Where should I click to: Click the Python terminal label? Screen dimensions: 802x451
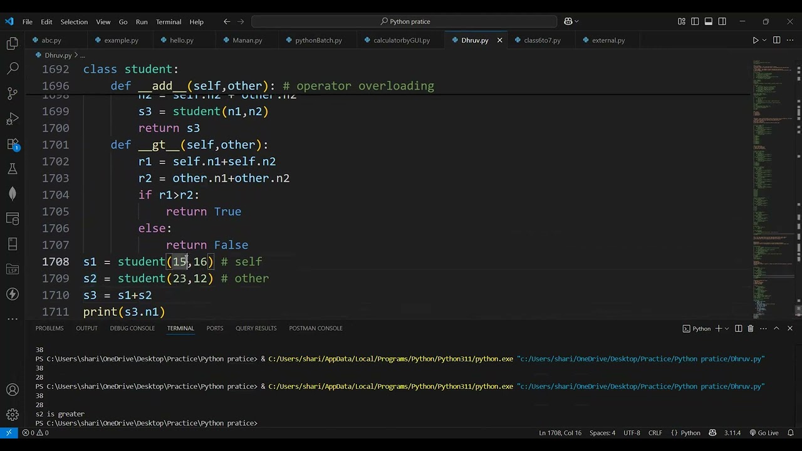[697, 328]
